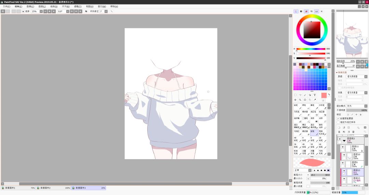Choose the highlighted 铅笔 pencil tool
Image resolution: width=369 pixels, height=195 pixels.
(314, 133)
